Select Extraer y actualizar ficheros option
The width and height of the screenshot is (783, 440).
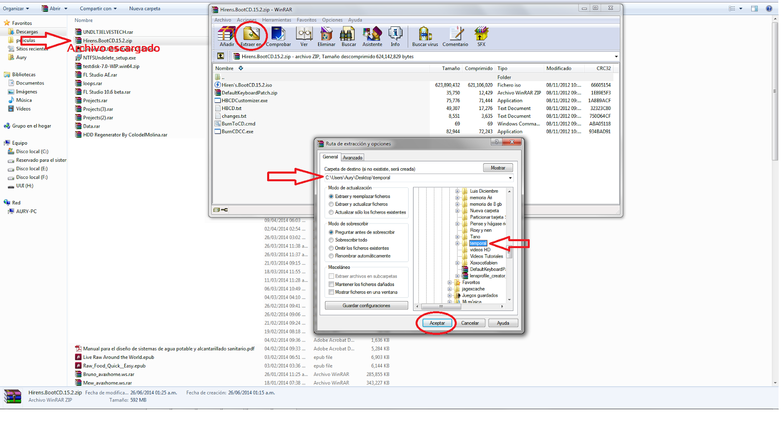(331, 204)
